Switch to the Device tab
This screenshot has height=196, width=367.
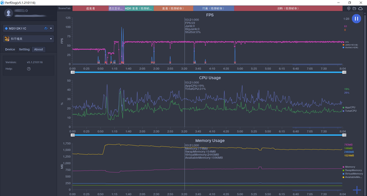(10, 49)
